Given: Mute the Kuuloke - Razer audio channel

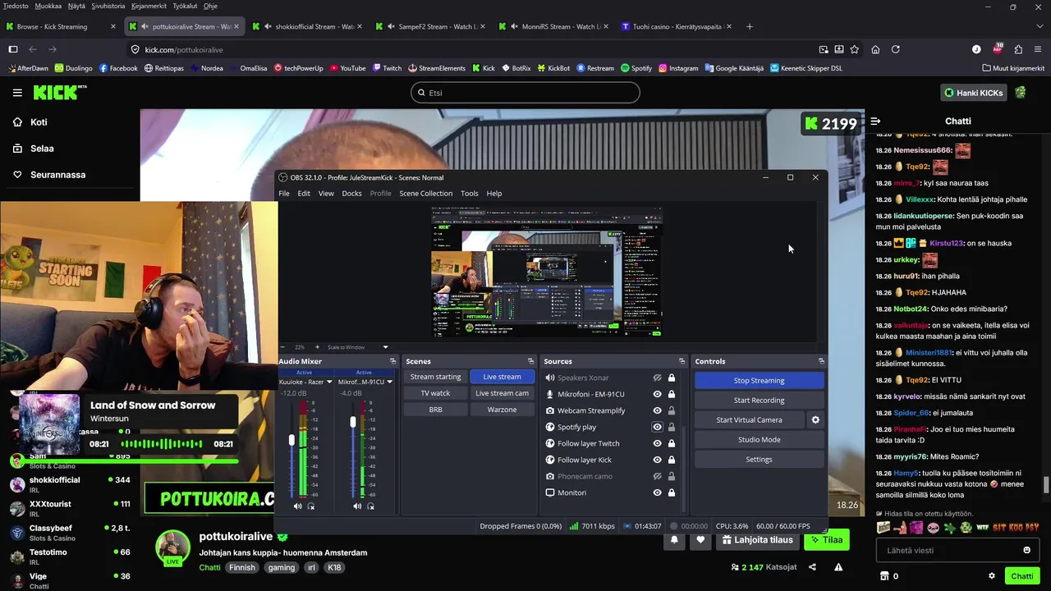Looking at the screenshot, I should [297, 506].
